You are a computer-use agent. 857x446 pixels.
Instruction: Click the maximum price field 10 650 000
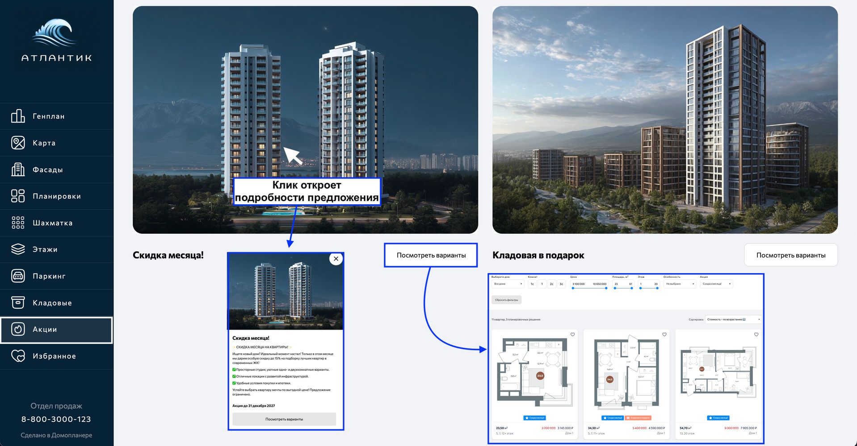point(600,284)
